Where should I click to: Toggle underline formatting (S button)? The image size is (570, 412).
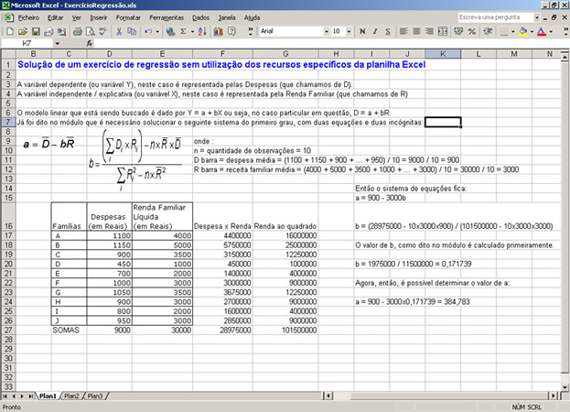(x=388, y=31)
